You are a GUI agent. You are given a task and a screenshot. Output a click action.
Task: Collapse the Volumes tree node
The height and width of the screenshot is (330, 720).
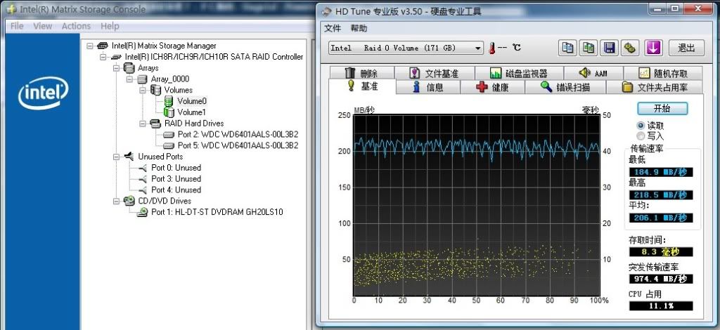(x=143, y=90)
